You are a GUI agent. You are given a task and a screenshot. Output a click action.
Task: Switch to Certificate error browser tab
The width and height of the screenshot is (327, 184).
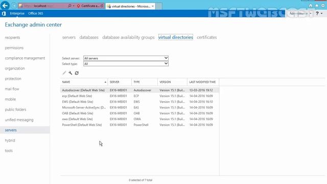point(90,6)
